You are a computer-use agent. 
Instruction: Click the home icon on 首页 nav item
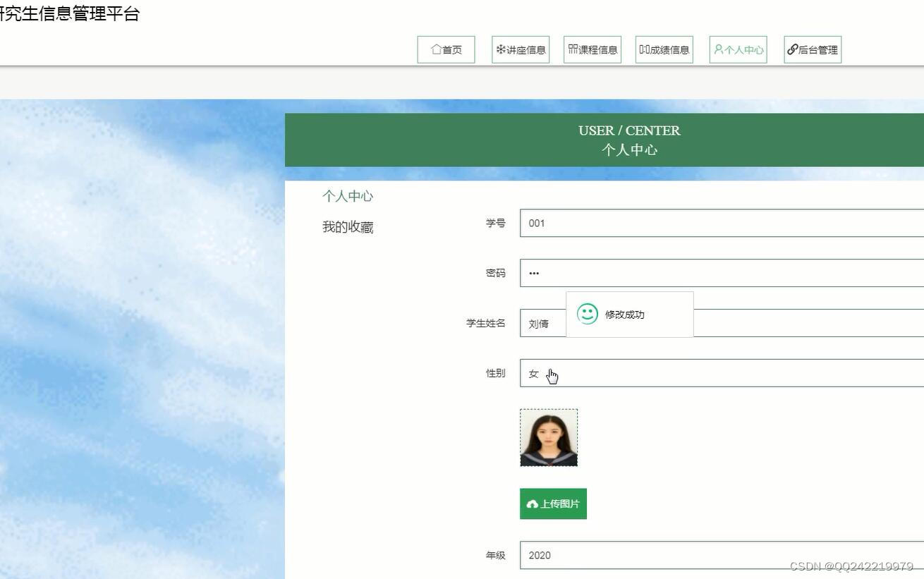pyautogui.click(x=435, y=49)
